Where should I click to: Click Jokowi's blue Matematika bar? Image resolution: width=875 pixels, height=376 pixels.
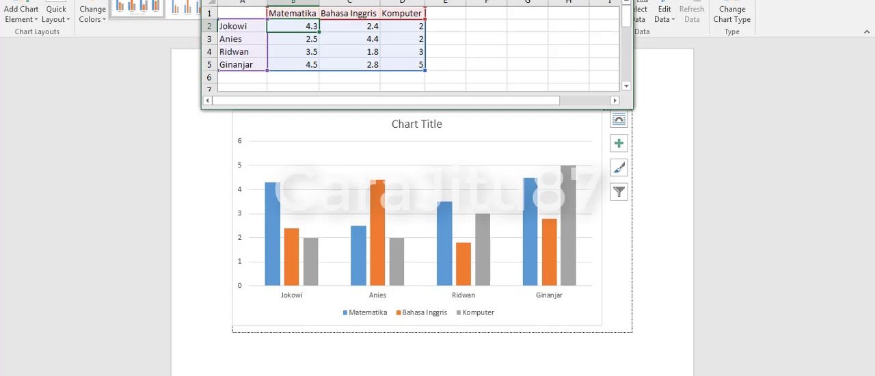[273, 234]
